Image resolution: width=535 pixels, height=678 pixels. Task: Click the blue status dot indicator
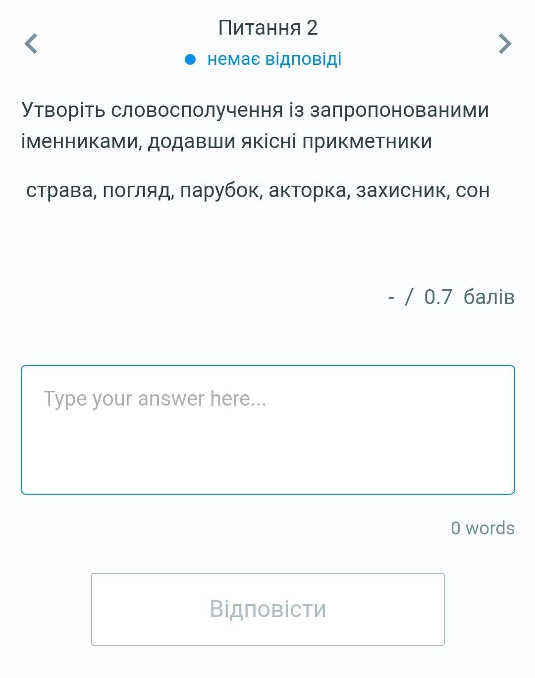pos(191,59)
